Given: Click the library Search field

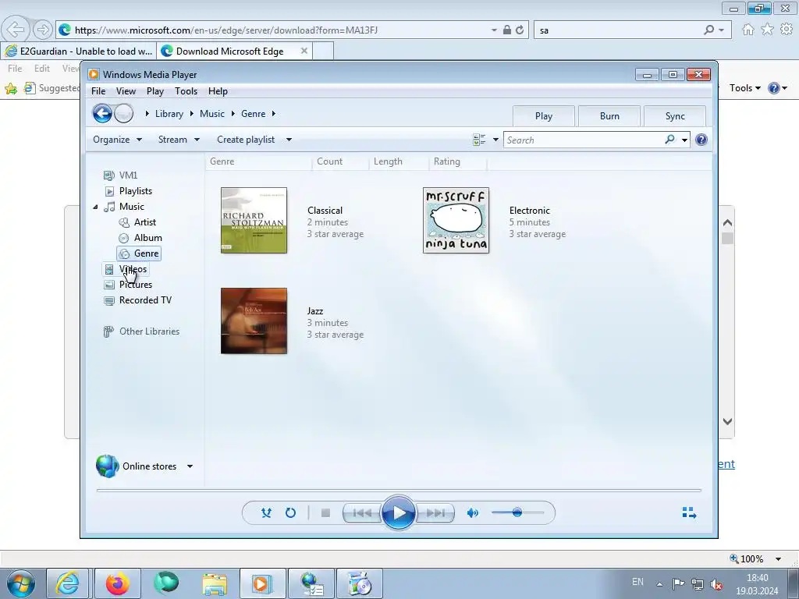Looking at the screenshot, I should click(x=584, y=140).
